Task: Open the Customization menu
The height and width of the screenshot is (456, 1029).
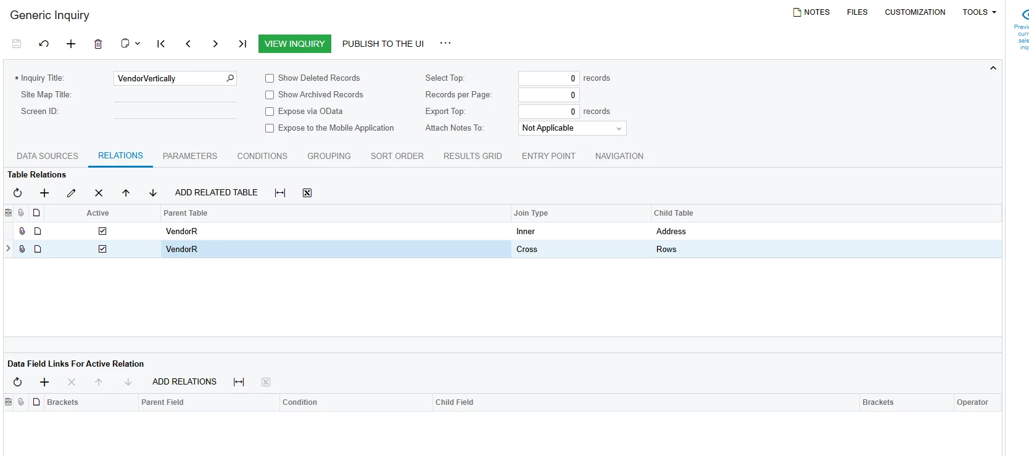Action: coord(915,12)
